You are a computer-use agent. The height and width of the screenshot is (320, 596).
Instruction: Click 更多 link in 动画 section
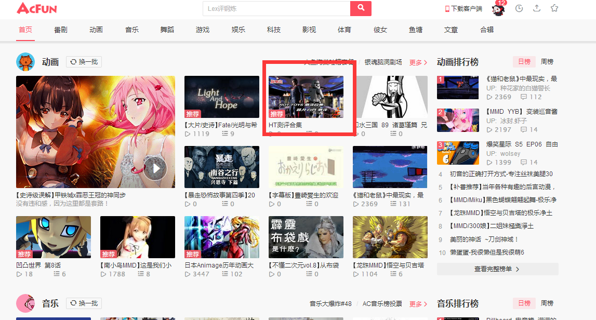[x=418, y=62]
